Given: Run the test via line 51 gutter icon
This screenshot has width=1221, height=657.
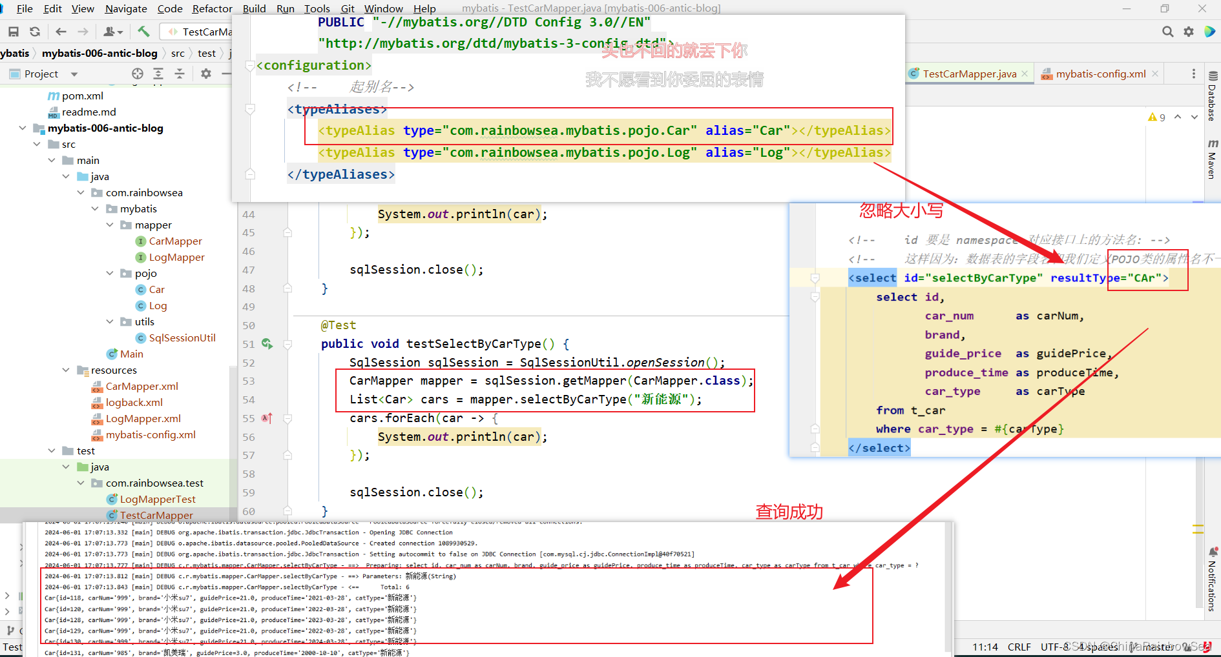Looking at the screenshot, I should tap(267, 344).
